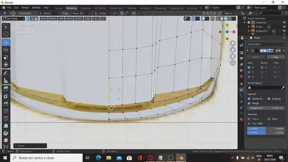Toggle the Clipping checkbox
This screenshot has height=162, width=288.
(269, 99)
